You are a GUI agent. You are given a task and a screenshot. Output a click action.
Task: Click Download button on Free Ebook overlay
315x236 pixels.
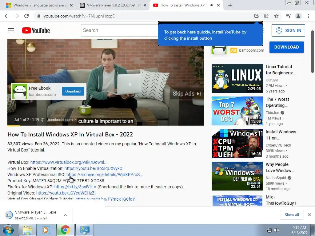(x=73, y=91)
